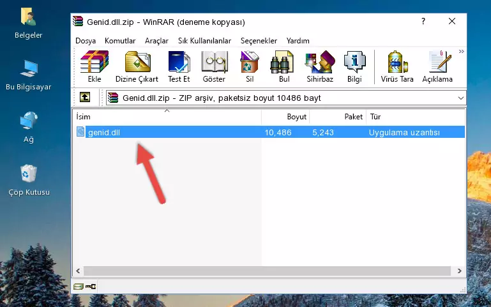Click the key password icon in status bar
The height and width of the screenshot is (307, 491).
pos(91,286)
